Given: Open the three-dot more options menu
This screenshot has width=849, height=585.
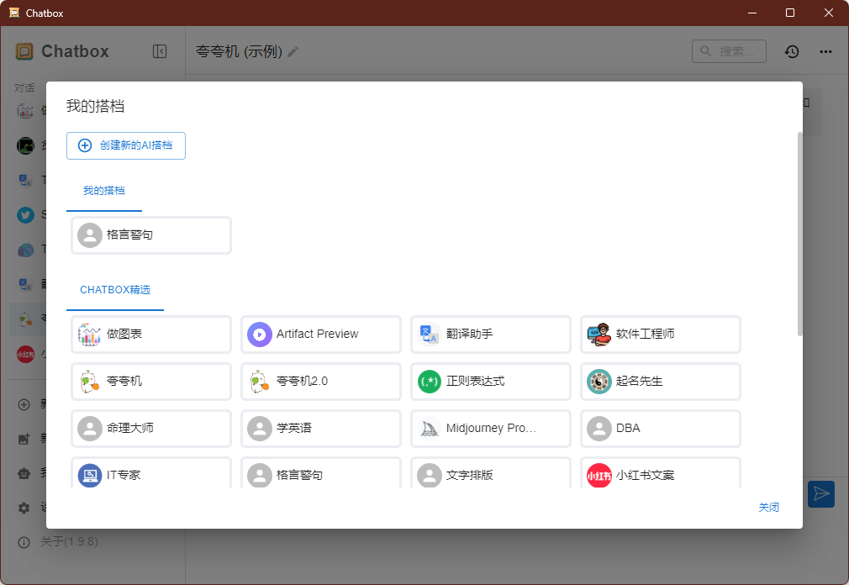Looking at the screenshot, I should tap(825, 51).
